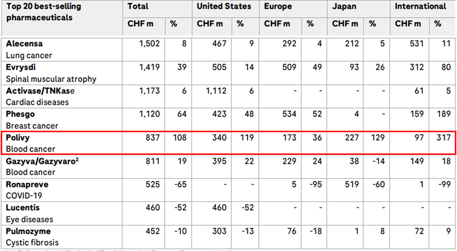Select the Japan column header
The image size is (457, 251).
(344, 7)
